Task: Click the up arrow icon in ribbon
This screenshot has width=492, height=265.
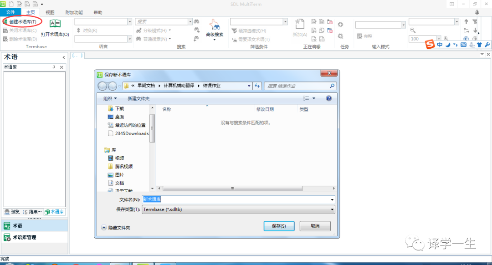Action: point(466,22)
